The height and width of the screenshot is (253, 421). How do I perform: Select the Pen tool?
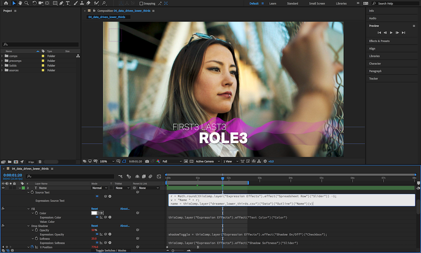click(x=62, y=3)
